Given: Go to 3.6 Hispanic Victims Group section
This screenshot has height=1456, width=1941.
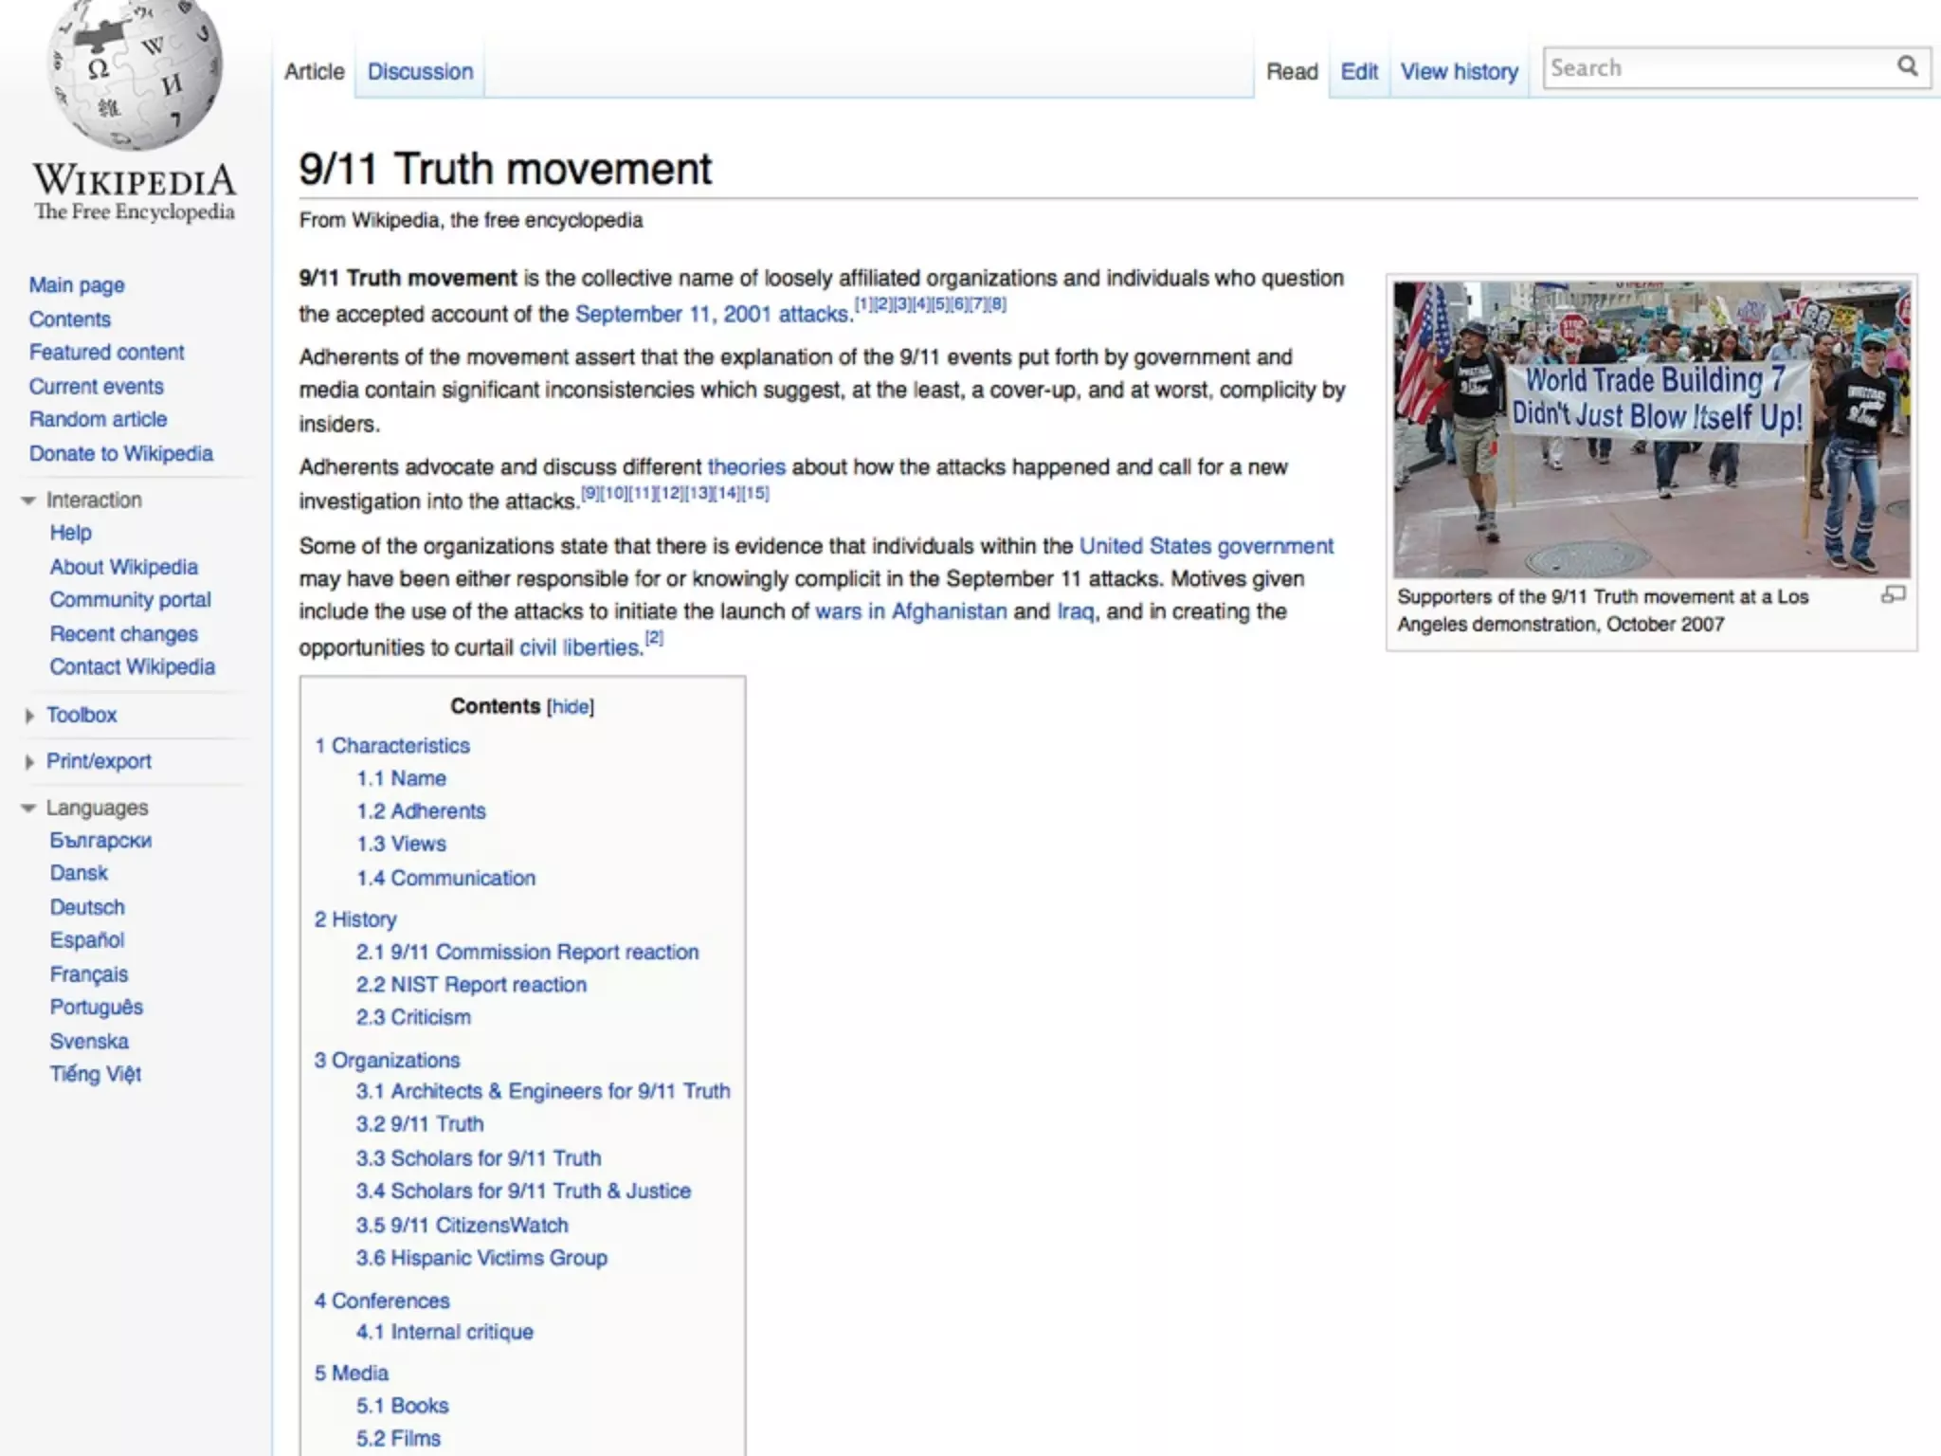Looking at the screenshot, I should pyautogui.click(x=481, y=1259).
